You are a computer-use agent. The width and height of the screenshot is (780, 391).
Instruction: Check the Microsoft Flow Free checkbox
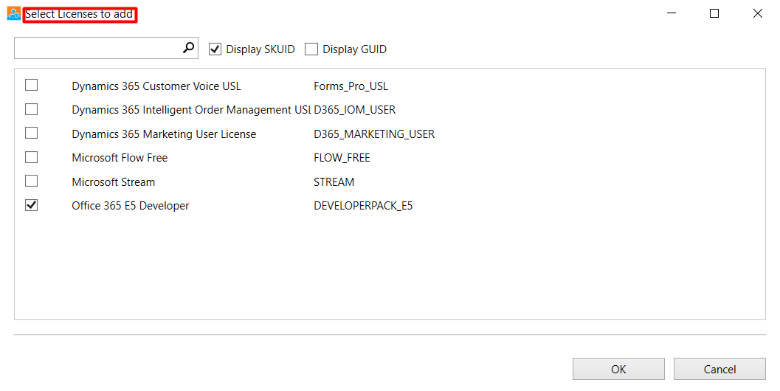coord(31,157)
